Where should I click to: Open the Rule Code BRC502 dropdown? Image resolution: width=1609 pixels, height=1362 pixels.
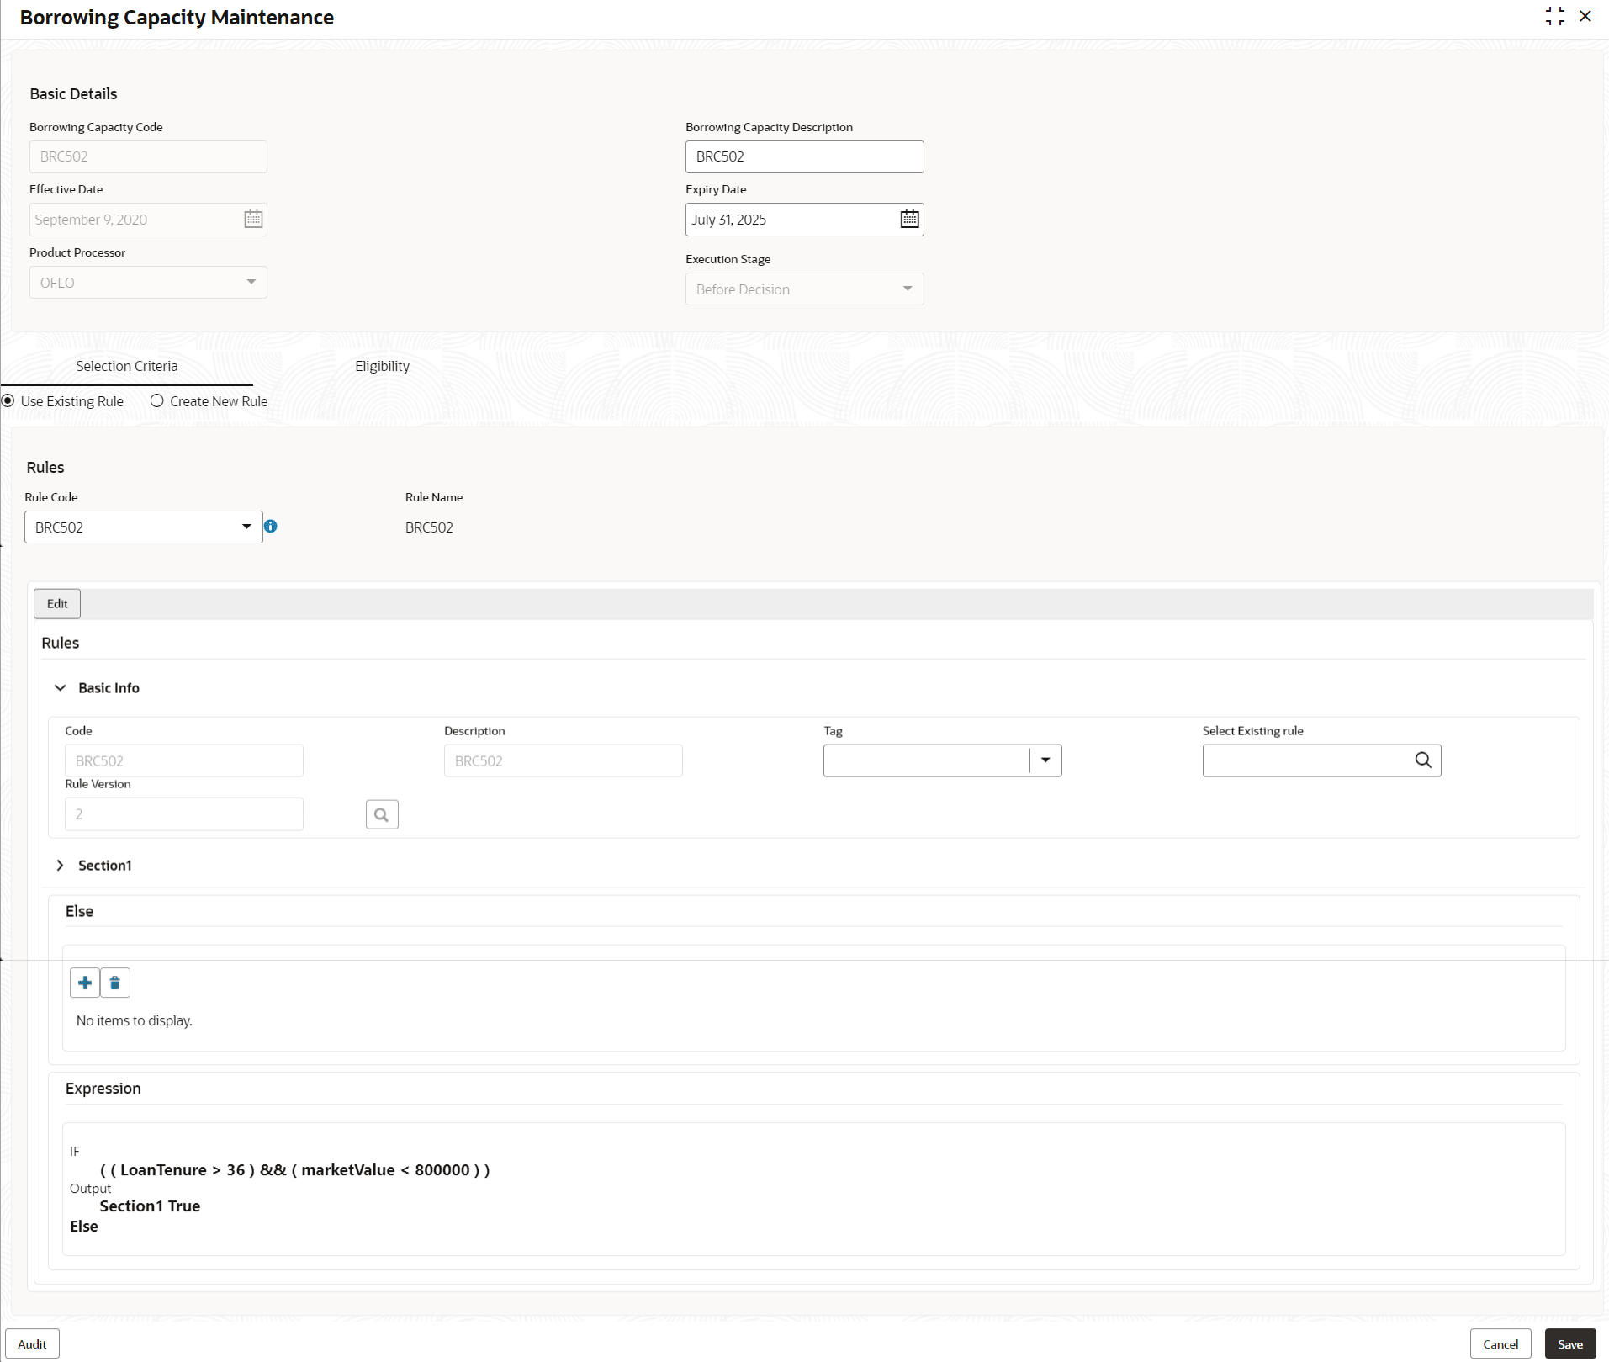pos(143,527)
